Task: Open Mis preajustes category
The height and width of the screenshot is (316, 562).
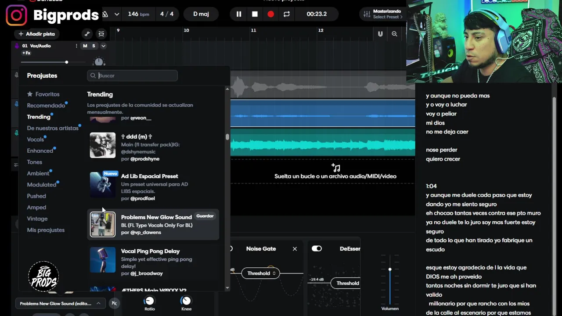Action: (x=46, y=230)
